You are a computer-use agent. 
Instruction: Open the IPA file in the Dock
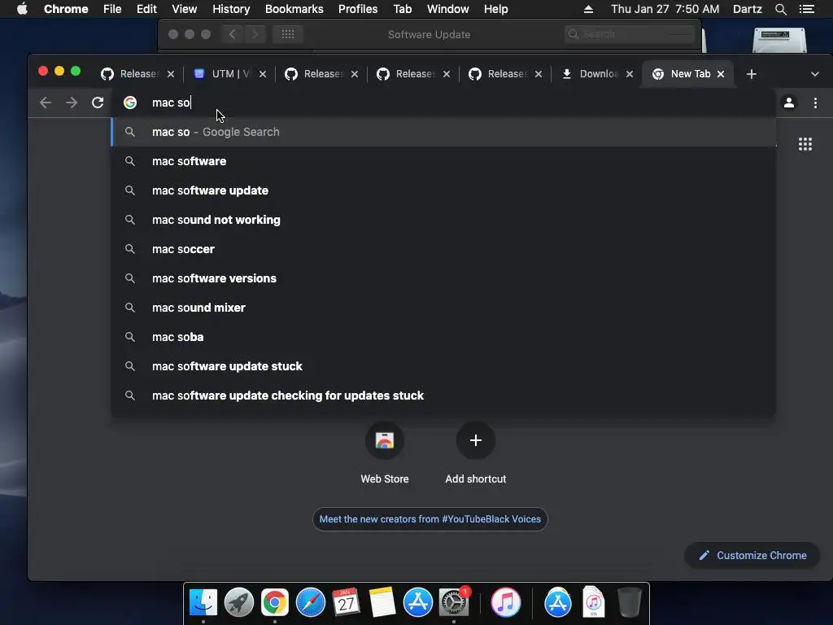[x=593, y=602]
